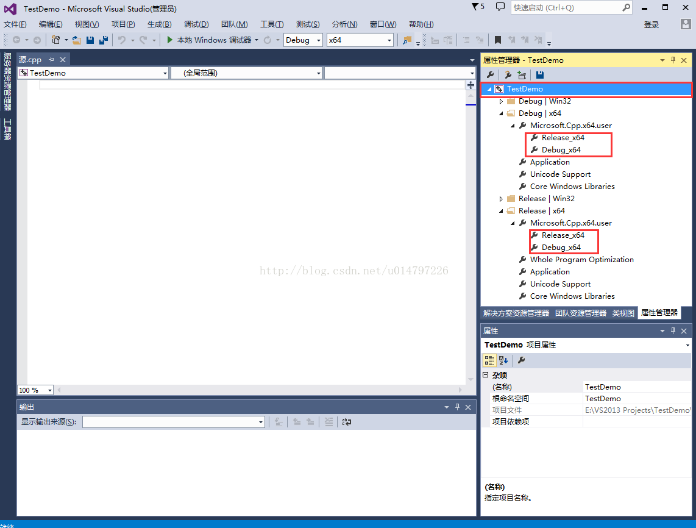Click the categorized view icon in Properties panel
696x528 pixels.
tap(489, 360)
